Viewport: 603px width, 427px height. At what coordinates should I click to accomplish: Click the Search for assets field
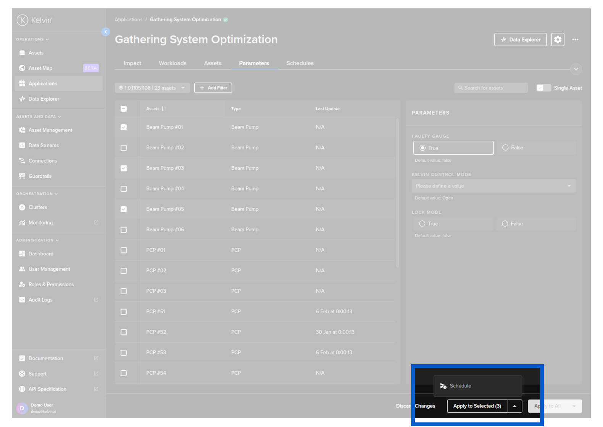click(x=491, y=88)
